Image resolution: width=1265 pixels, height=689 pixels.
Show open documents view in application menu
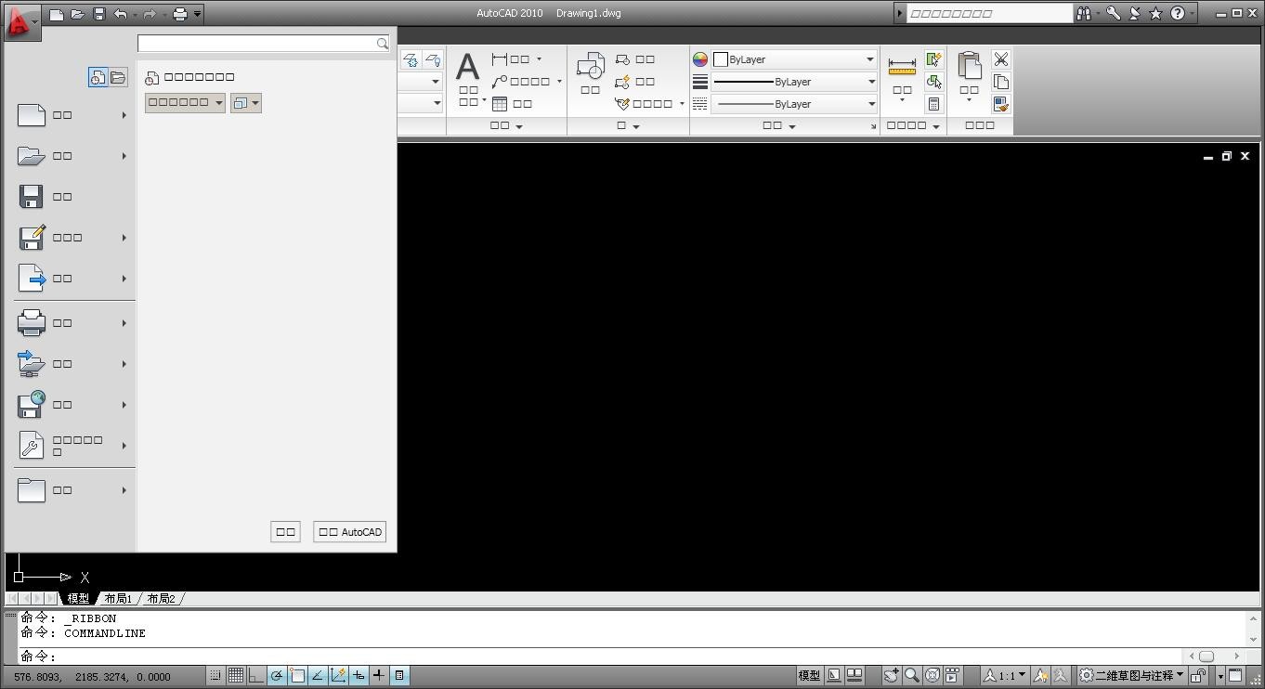[x=118, y=78]
